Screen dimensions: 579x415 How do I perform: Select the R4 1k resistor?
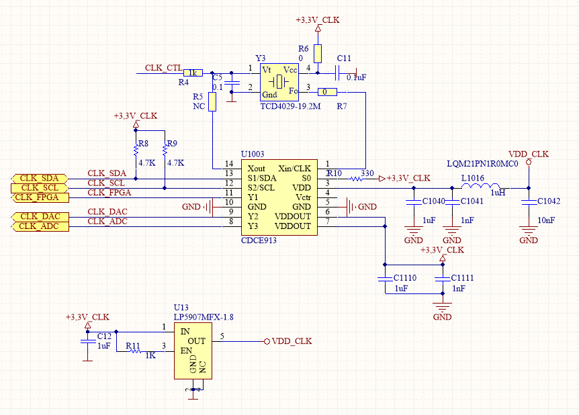(x=193, y=73)
